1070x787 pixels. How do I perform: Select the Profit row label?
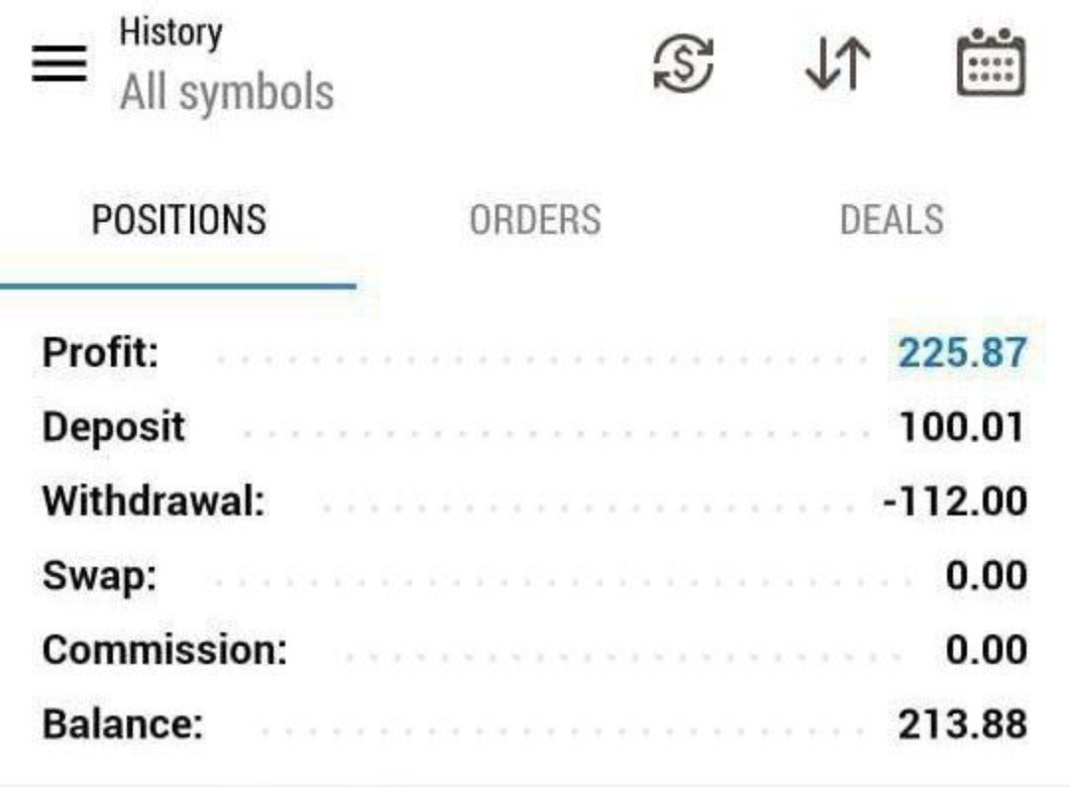coord(100,353)
